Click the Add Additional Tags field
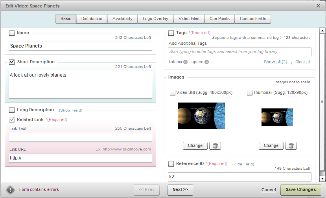Image resolution: width=326 pixels, height=198 pixels. [x=239, y=52]
